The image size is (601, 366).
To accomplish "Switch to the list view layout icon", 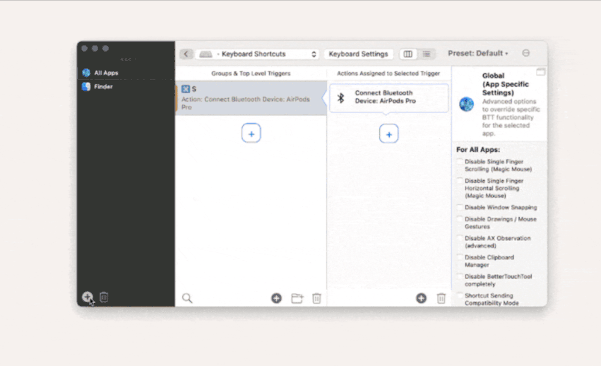I will [x=426, y=54].
